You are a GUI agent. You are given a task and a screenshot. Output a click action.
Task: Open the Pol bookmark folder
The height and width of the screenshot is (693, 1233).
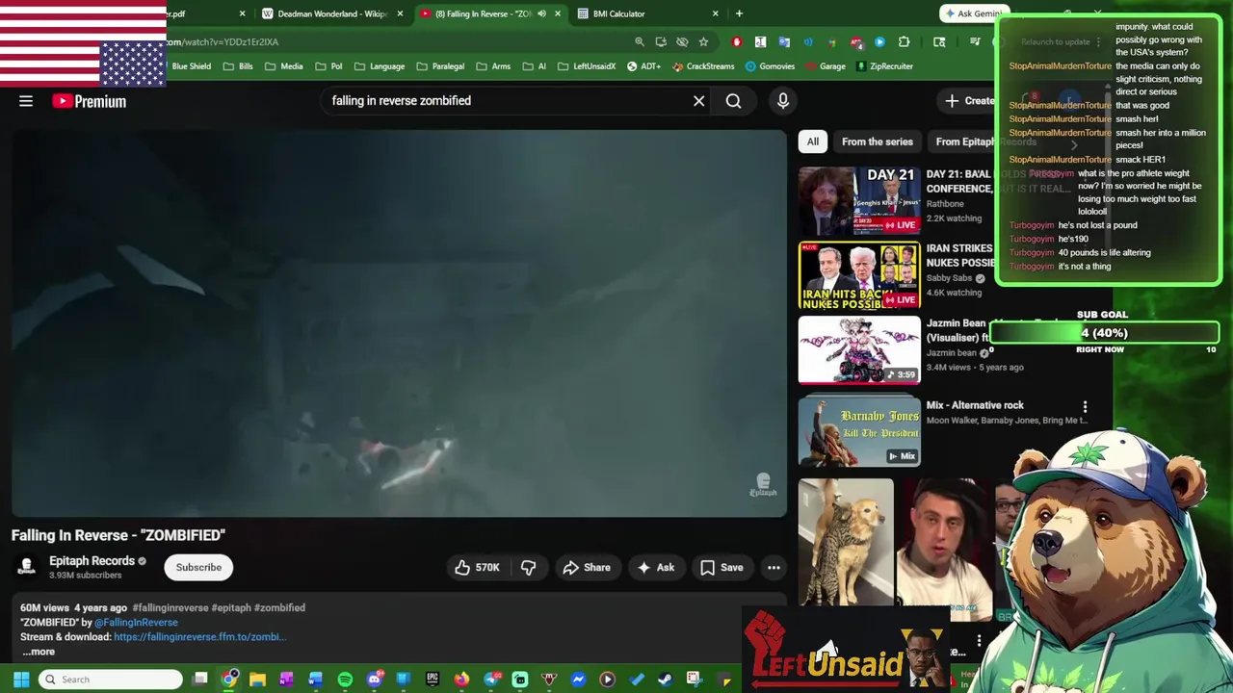point(328,66)
